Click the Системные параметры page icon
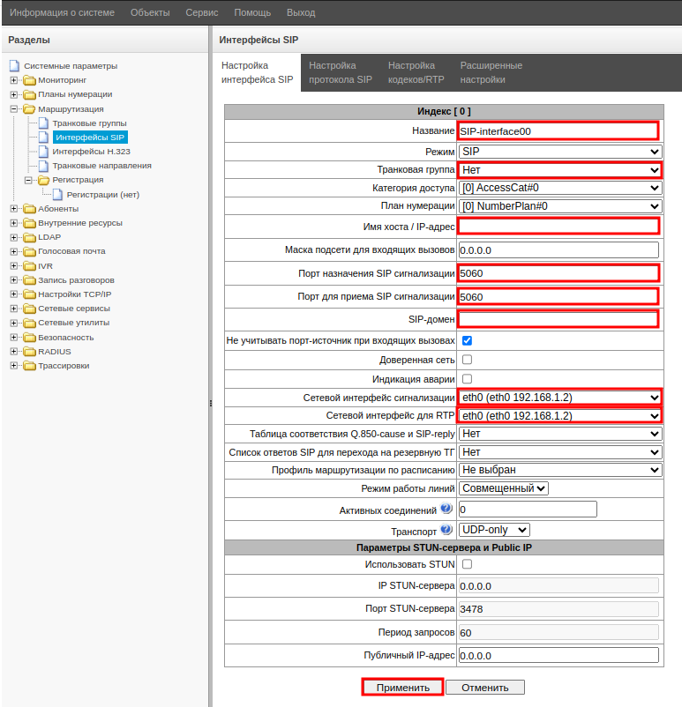This screenshot has width=682, height=707. (14, 66)
